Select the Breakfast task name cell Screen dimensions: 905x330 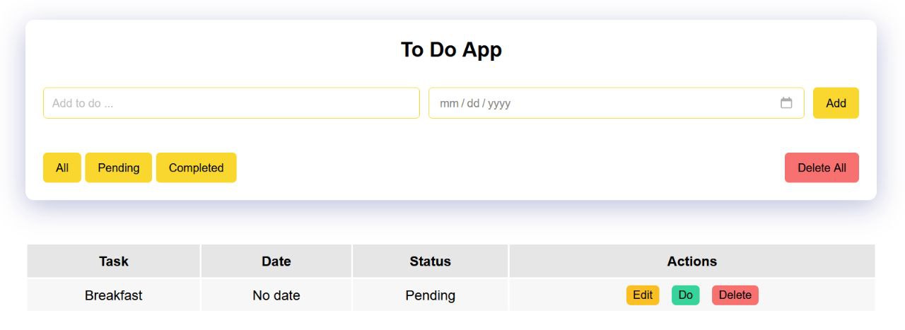pyautogui.click(x=114, y=295)
